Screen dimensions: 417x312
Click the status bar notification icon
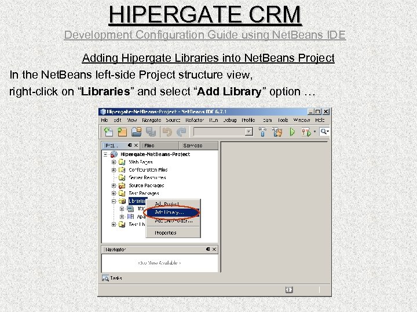[x=289, y=289]
